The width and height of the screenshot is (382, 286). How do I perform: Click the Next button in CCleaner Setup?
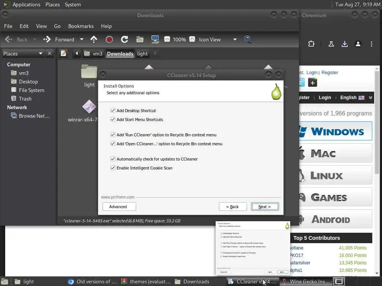click(x=265, y=207)
